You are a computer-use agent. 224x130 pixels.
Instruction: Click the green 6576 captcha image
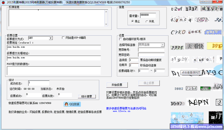[204, 89]
